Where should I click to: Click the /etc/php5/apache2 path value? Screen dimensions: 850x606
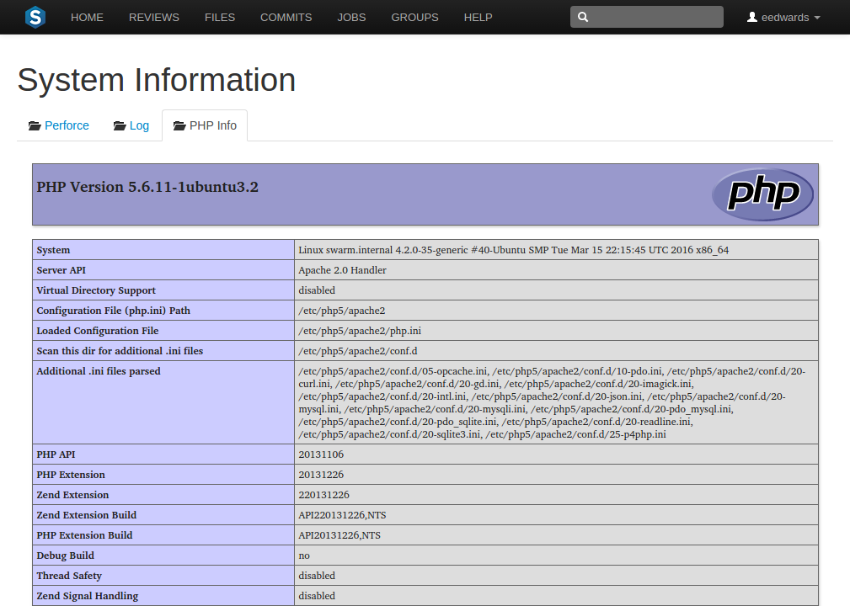click(341, 311)
